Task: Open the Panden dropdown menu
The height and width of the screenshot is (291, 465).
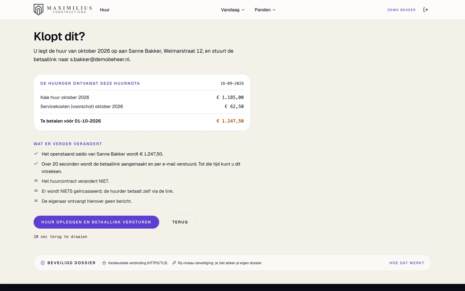Action: point(265,10)
